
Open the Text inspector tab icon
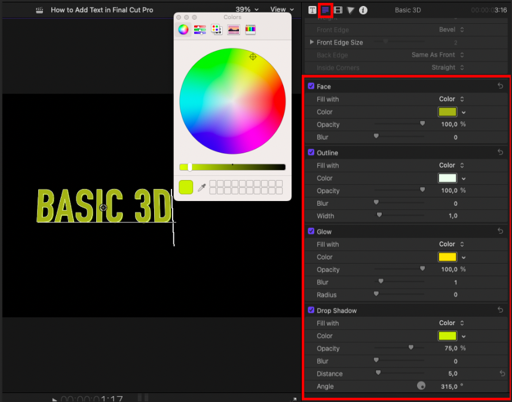click(312, 10)
